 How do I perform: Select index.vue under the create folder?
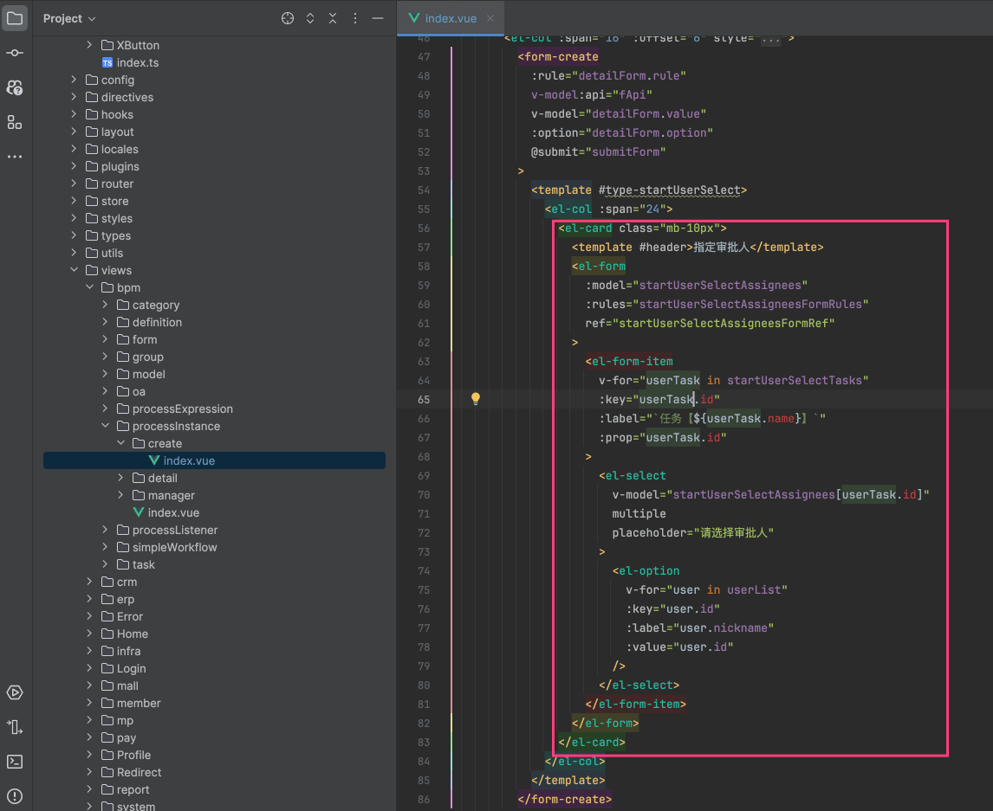click(188, 460)
